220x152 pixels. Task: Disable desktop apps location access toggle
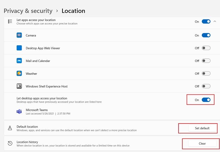(x=206, y=100)
